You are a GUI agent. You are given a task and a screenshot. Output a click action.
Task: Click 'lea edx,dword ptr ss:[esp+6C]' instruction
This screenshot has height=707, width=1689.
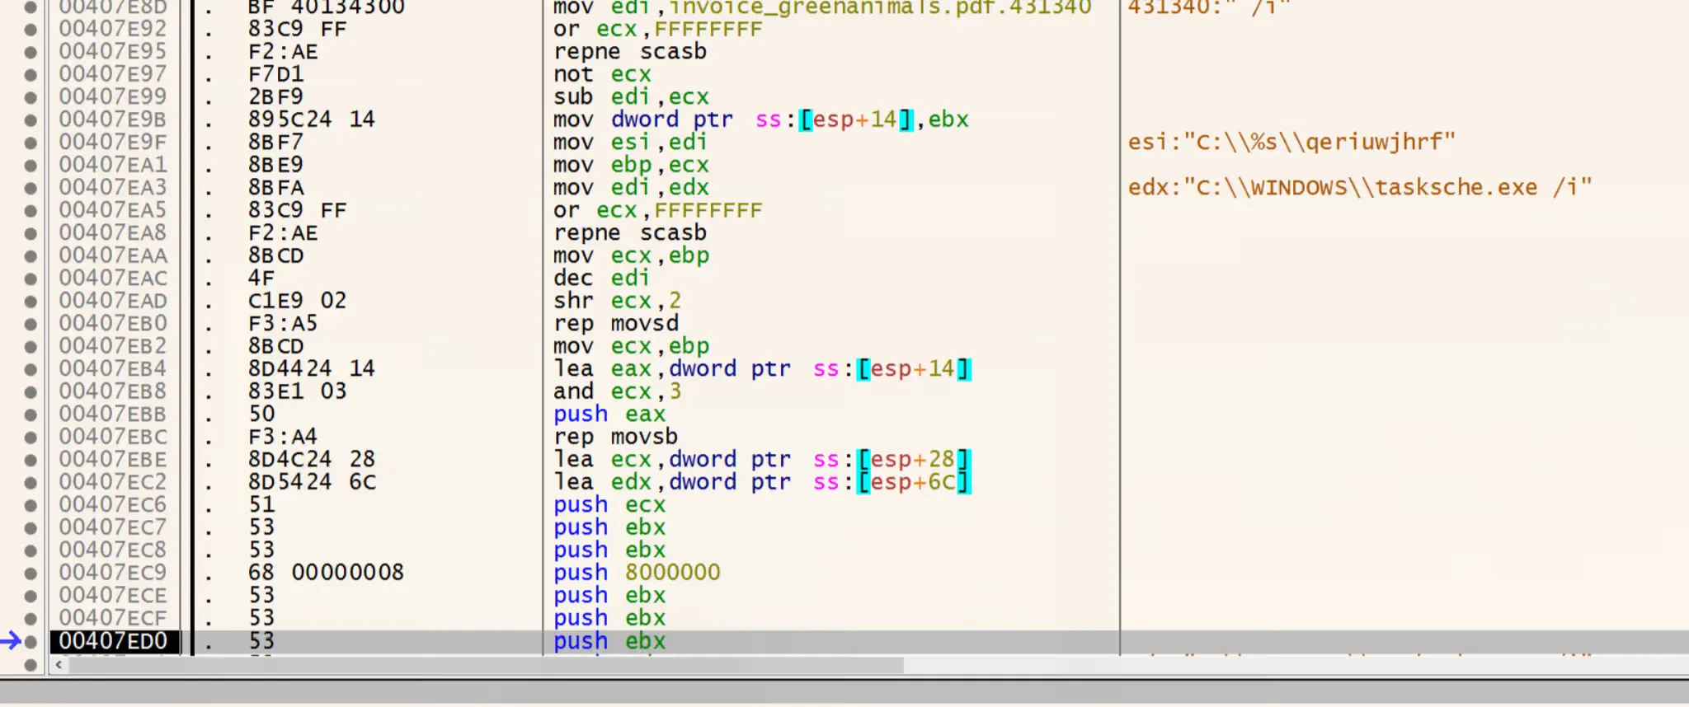pyautogui.click(x=762, y=482)
